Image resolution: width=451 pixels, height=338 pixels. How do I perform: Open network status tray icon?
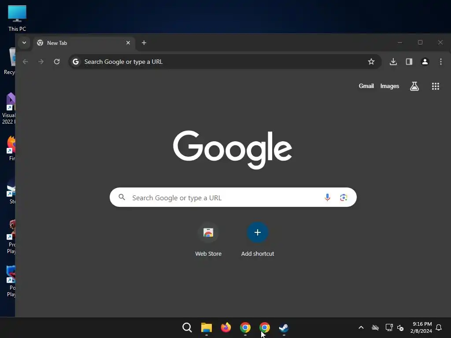click(x=389, y=327)
